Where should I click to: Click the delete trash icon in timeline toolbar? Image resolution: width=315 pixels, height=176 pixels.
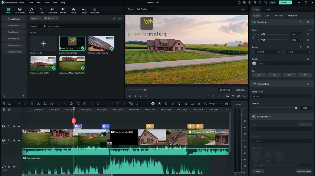tap(32, 104)
